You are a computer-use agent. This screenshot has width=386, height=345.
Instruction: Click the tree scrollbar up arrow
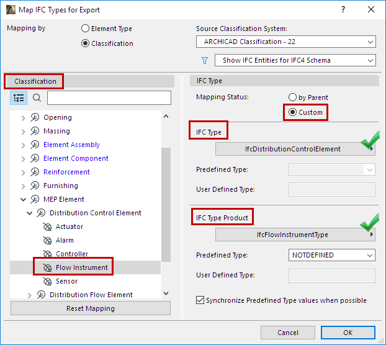click(166, 117)
